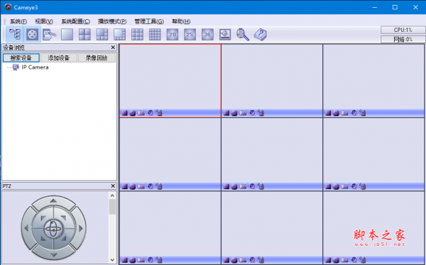Select the 20-window layout icon
Viewport: 426px width, 265px height.
[173, 35]
